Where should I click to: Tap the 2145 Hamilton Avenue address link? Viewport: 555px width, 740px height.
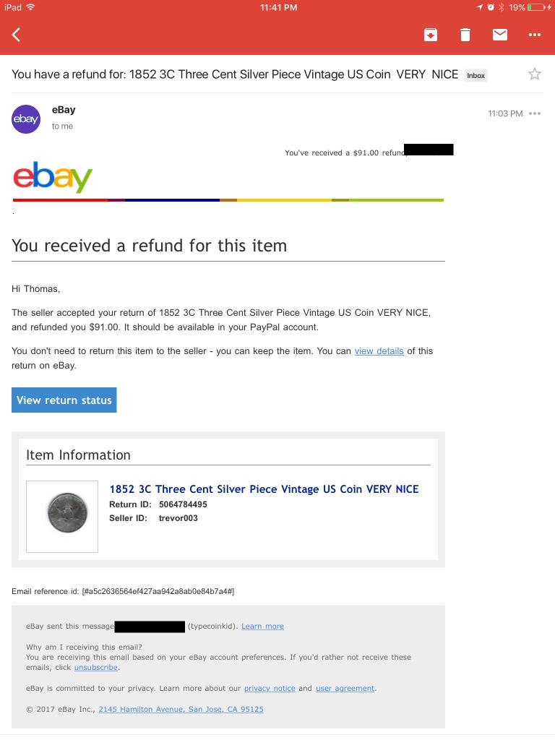pyautogui.click(x=181, y=710)
